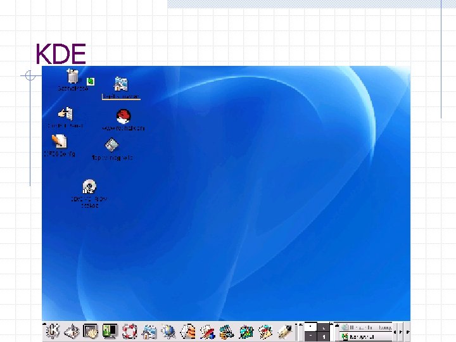Select the upper taskbar window entry

click(x=367, y=327)
